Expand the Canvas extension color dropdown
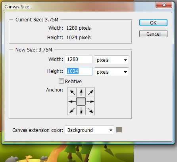This screenshot has height=162, width=177. click(89, 130)
